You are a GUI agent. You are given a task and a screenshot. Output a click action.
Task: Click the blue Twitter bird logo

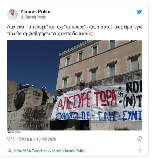(x=139, y=12)
